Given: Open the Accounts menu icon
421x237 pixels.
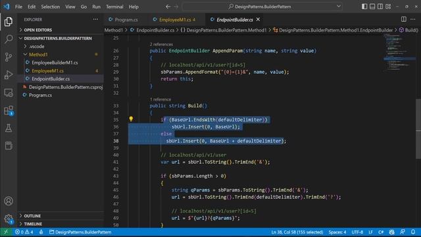Looking at the screenshot, I should 9,201.
